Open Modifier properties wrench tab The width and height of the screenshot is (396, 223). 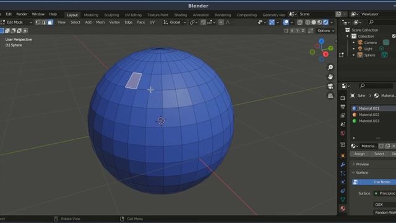pos(343,165)
